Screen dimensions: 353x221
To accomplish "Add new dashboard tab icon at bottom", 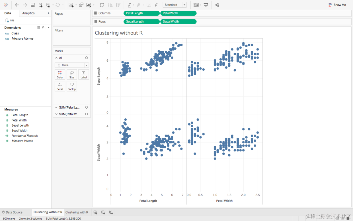I will [x=103, y=212].
